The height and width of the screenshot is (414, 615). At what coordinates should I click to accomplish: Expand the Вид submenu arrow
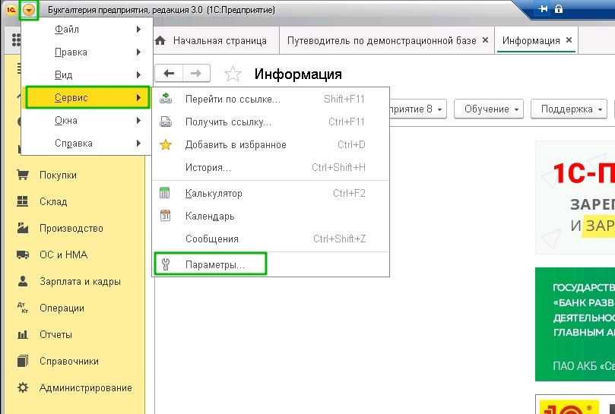138,75
